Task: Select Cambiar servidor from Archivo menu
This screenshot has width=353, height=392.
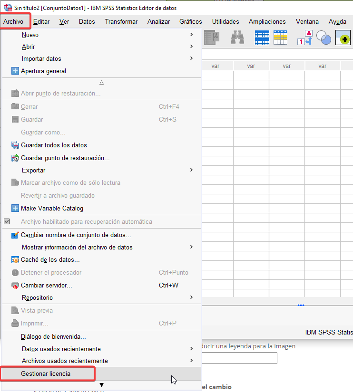Action: (46, 285)
